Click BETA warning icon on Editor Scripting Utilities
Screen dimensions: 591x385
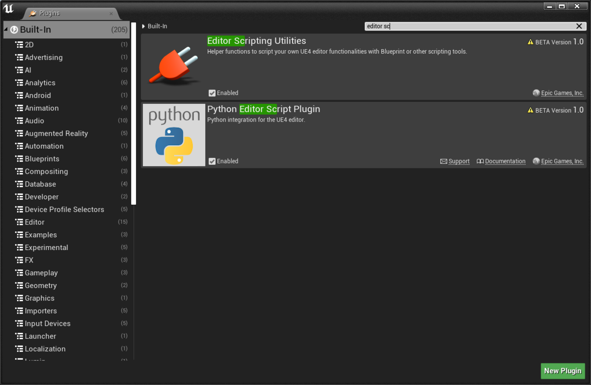[530, 42]
